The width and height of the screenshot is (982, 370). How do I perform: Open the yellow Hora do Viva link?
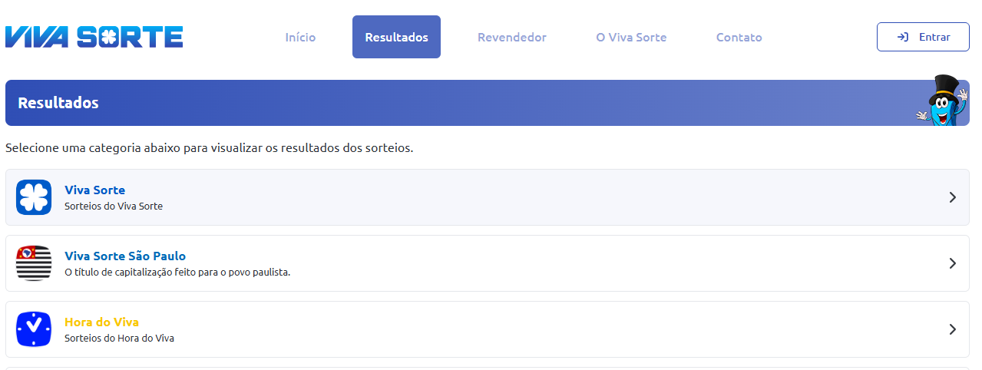tap(101, 322)
